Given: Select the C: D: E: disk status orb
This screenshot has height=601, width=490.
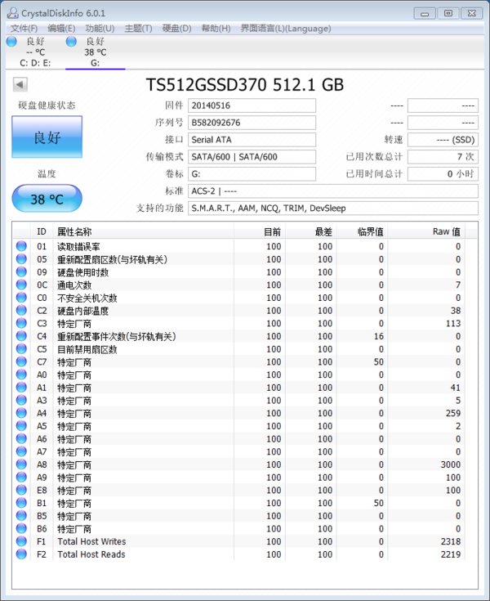Looking at the screenshot, I should [12, 42].
